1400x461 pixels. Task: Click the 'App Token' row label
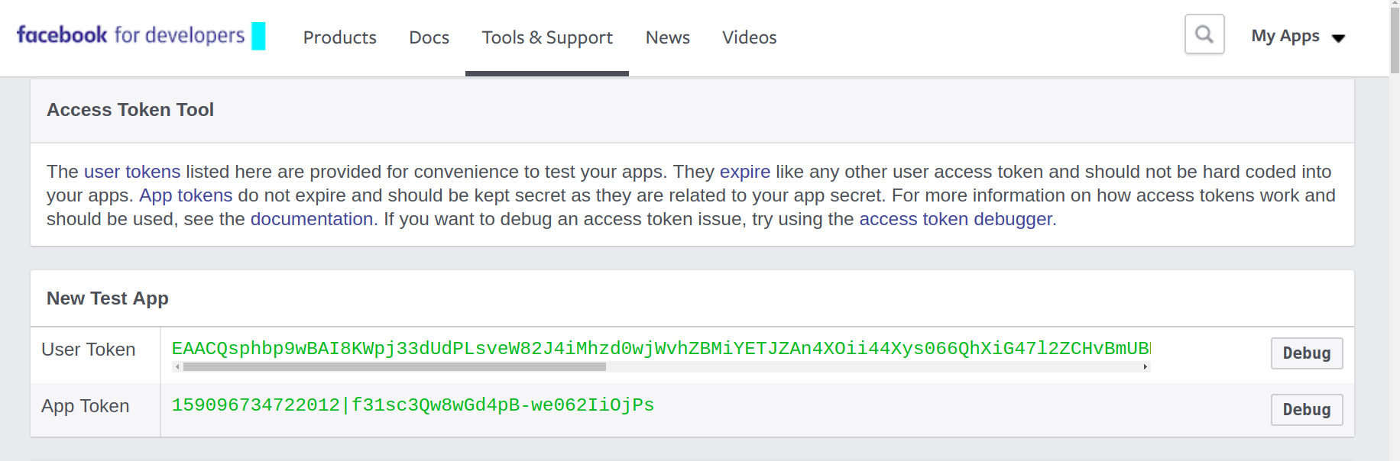pos(86,406)
